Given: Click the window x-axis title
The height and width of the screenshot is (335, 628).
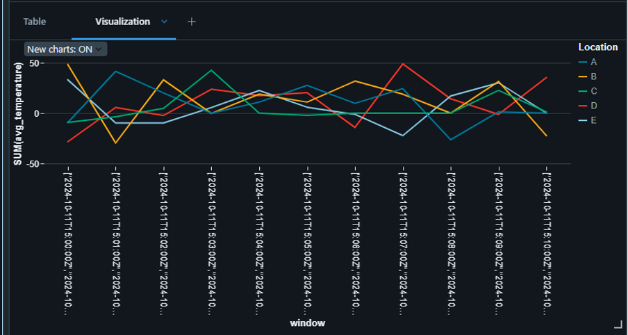Looking at the screenshot, I should [308, 323].
